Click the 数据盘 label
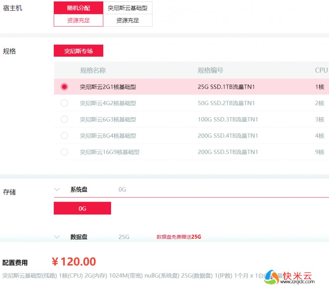The height and width of the screenshot is (285, 329). point(79,237)
